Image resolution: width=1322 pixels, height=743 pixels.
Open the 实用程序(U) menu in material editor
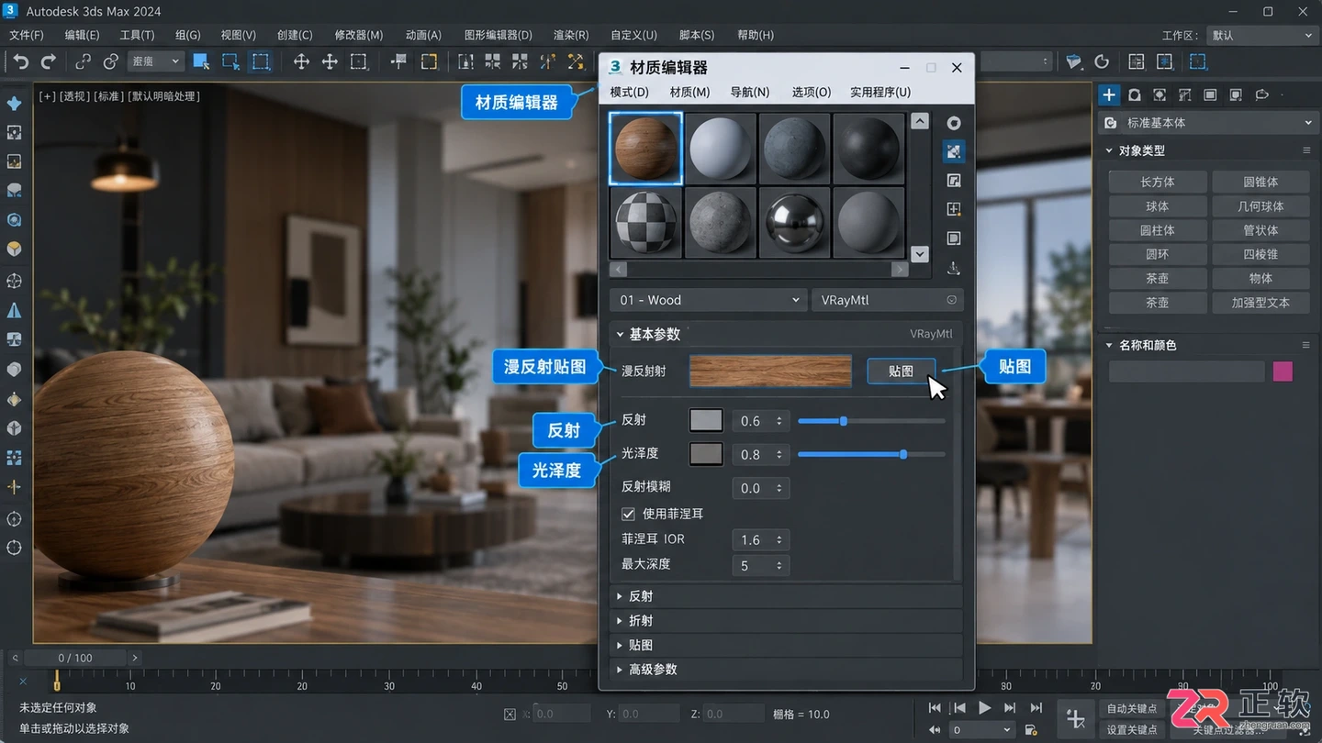tap(879, 92)
